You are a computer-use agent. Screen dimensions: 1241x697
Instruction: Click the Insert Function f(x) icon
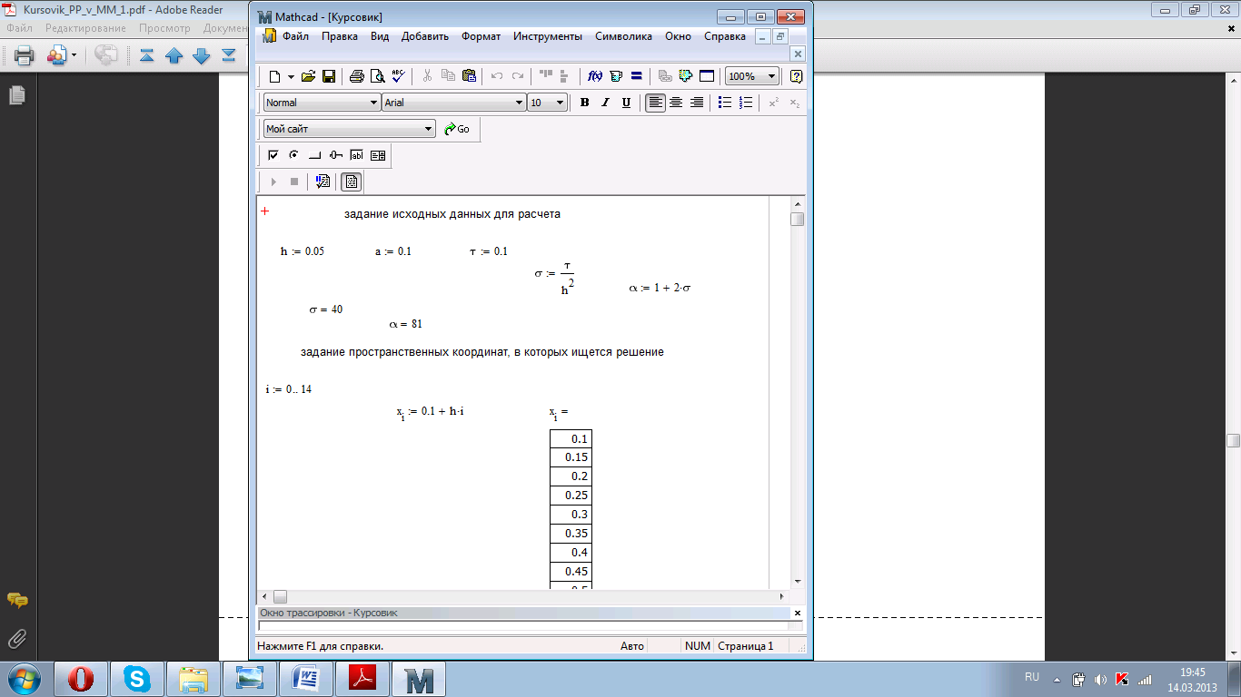coord(595,76)
